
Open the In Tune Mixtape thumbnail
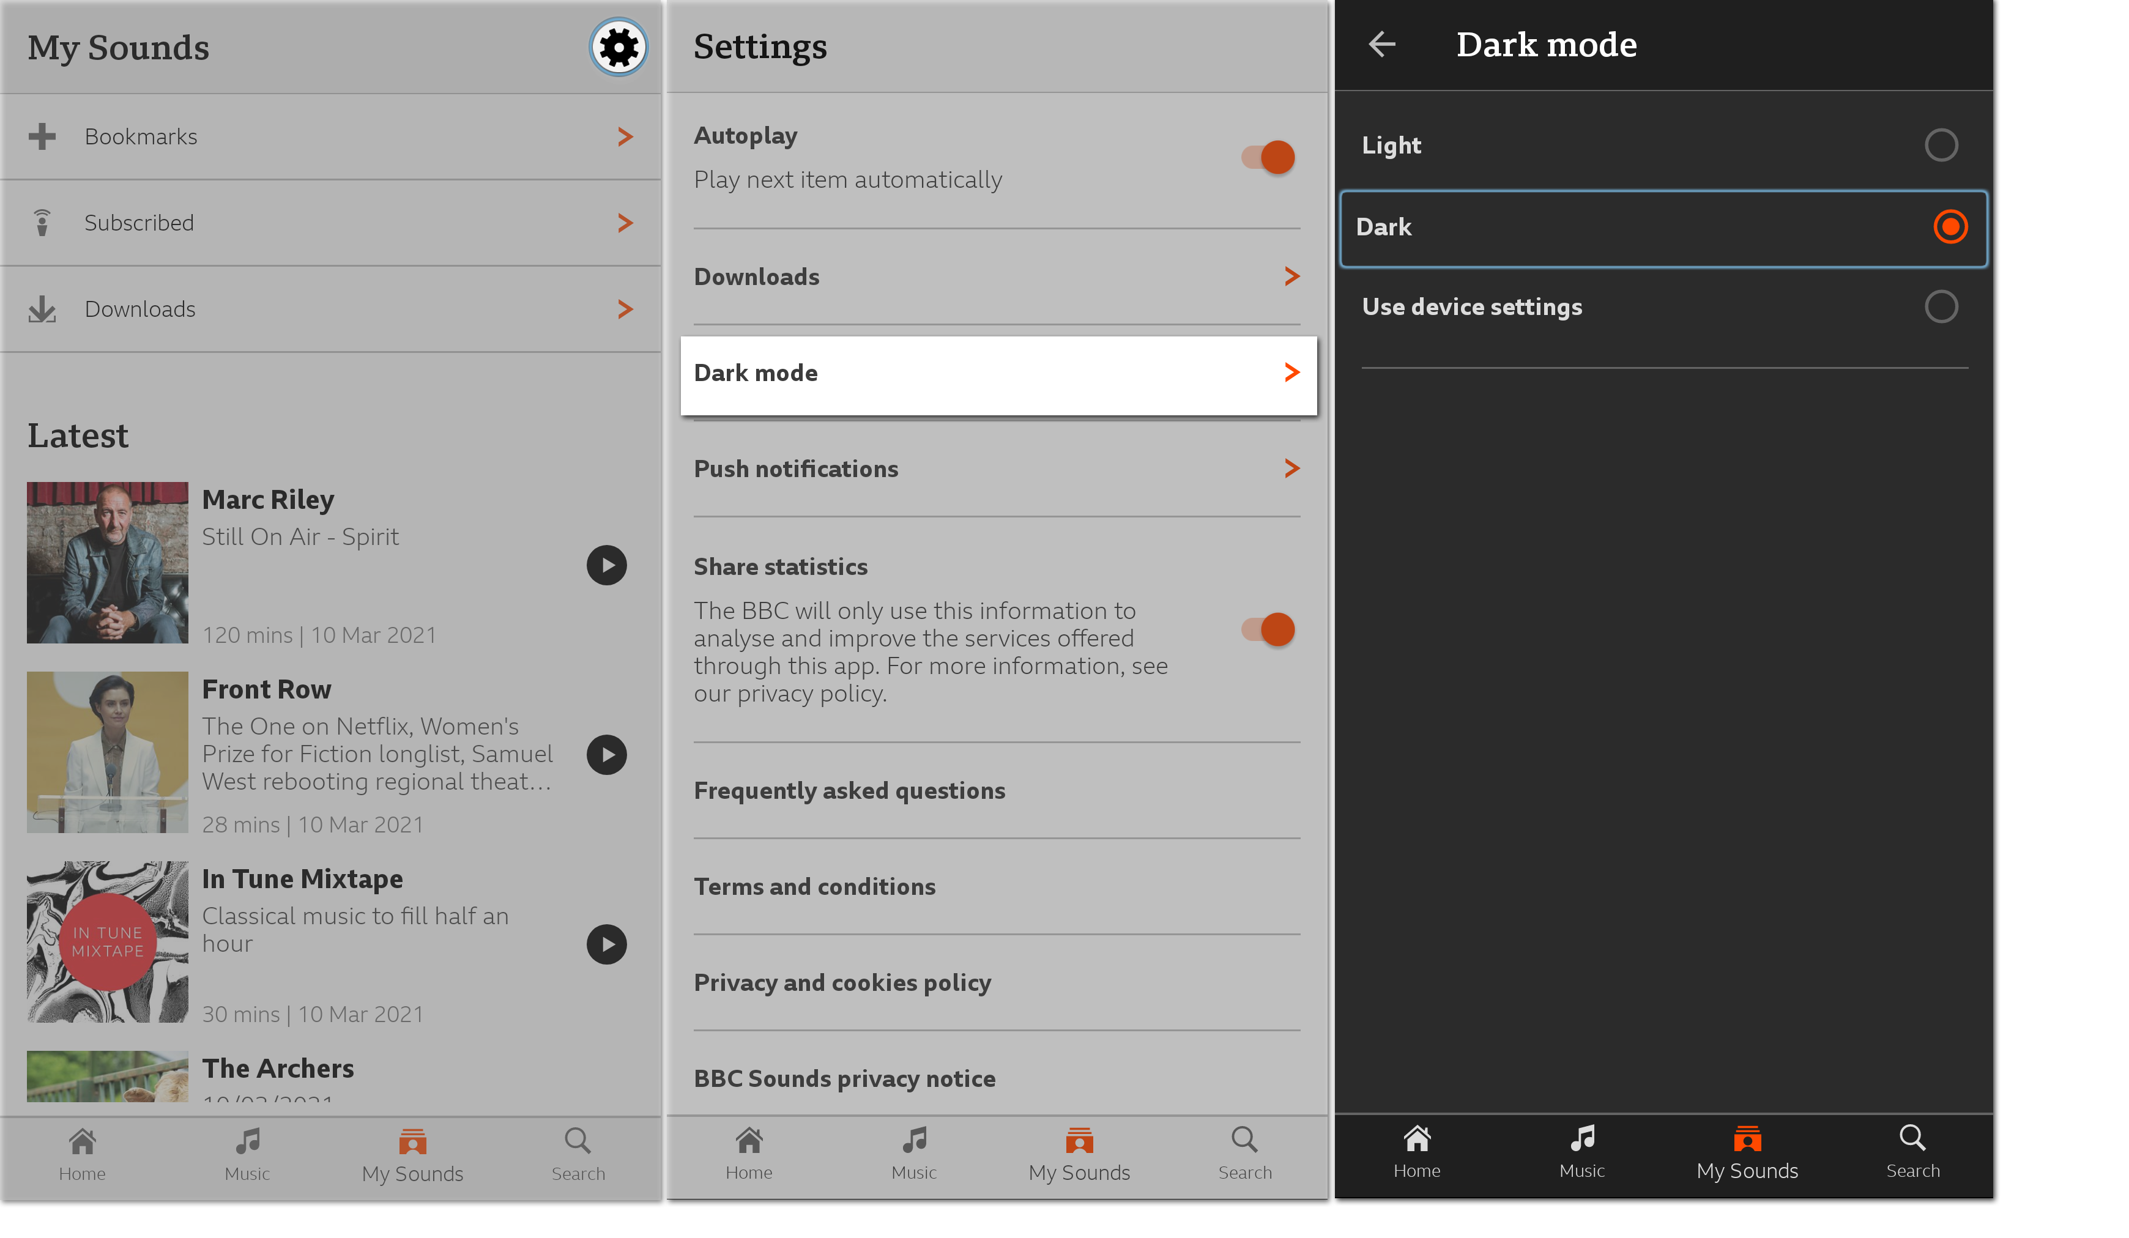[x=107, y=941]
